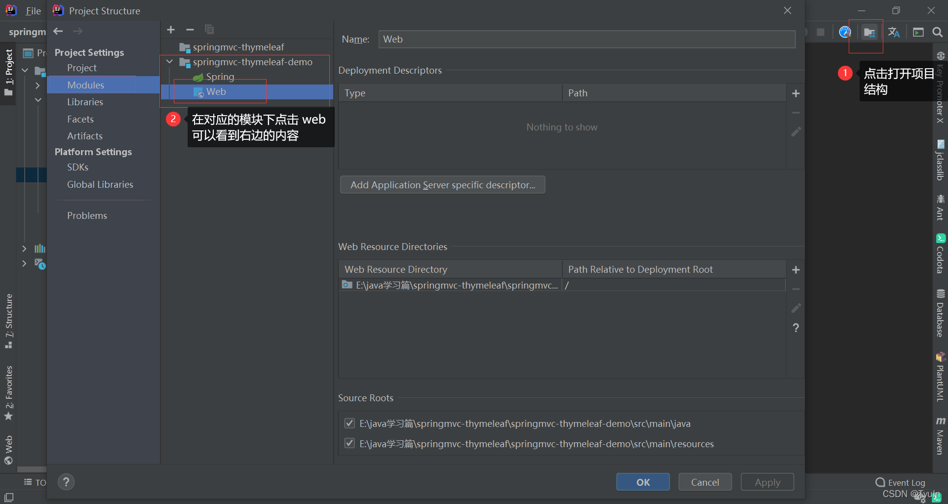Open Project Structure toolbar icon in main window
The width and height of the screenshot is (948, 504).
869,33
